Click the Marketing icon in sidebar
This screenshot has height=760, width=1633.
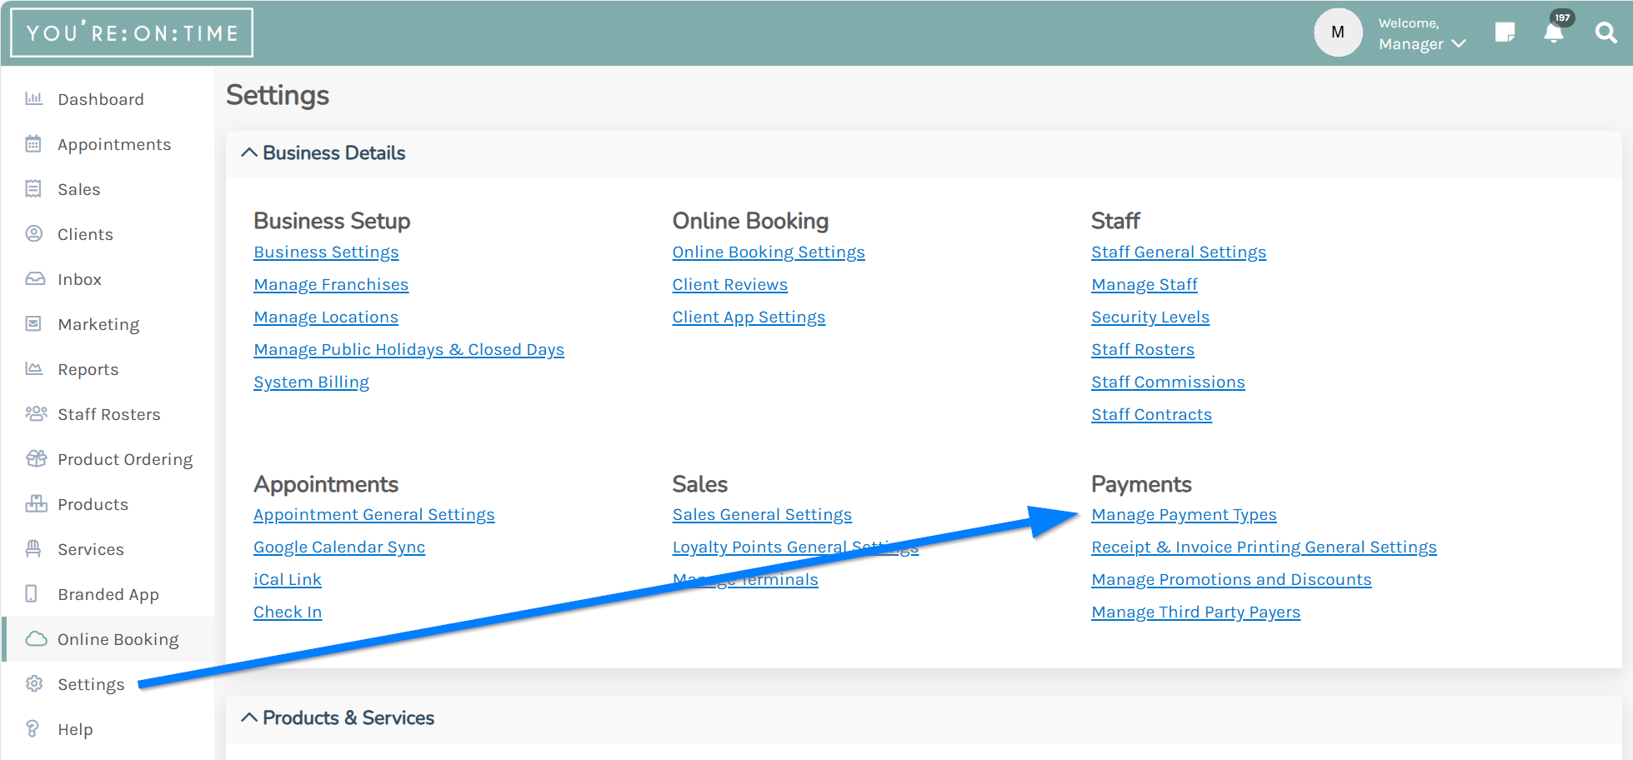pos(33,323)
